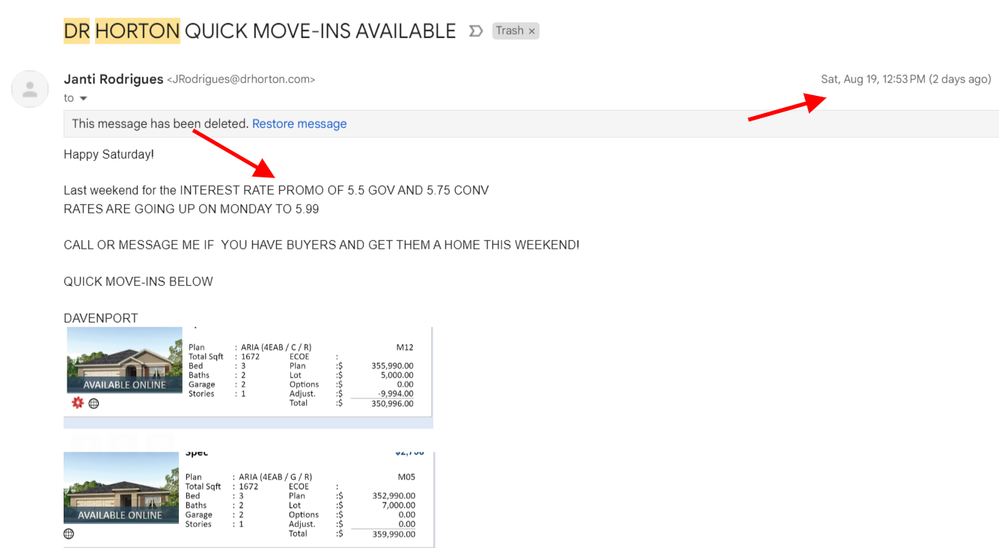
Task: Open second ARIA home thumbnail for M05
Action: [x=123, y=487]
